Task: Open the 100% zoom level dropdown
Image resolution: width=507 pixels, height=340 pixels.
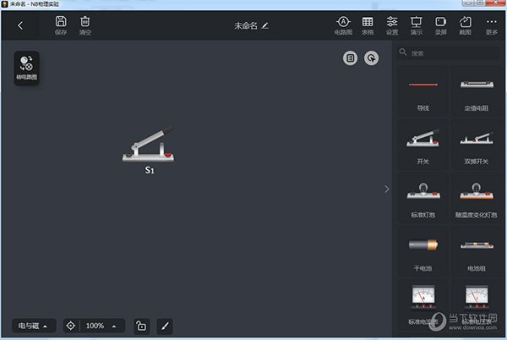Action: coord(101,326)
